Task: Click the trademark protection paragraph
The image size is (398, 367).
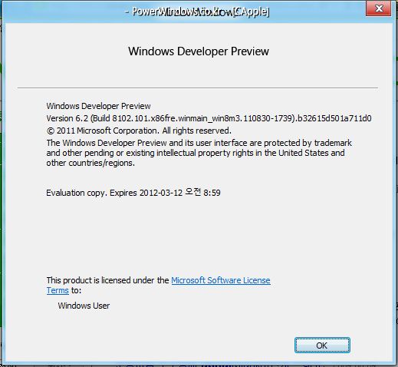Action: [199, 153]
